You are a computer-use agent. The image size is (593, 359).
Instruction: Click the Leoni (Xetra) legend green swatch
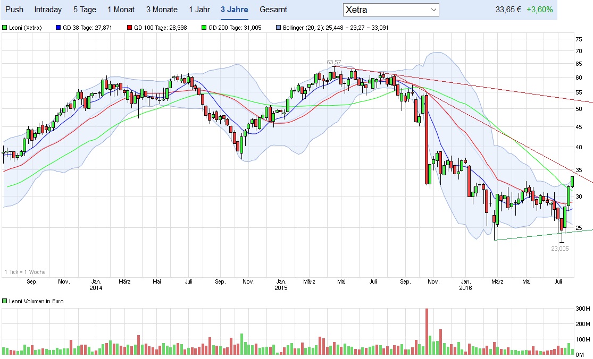(5, 27)
